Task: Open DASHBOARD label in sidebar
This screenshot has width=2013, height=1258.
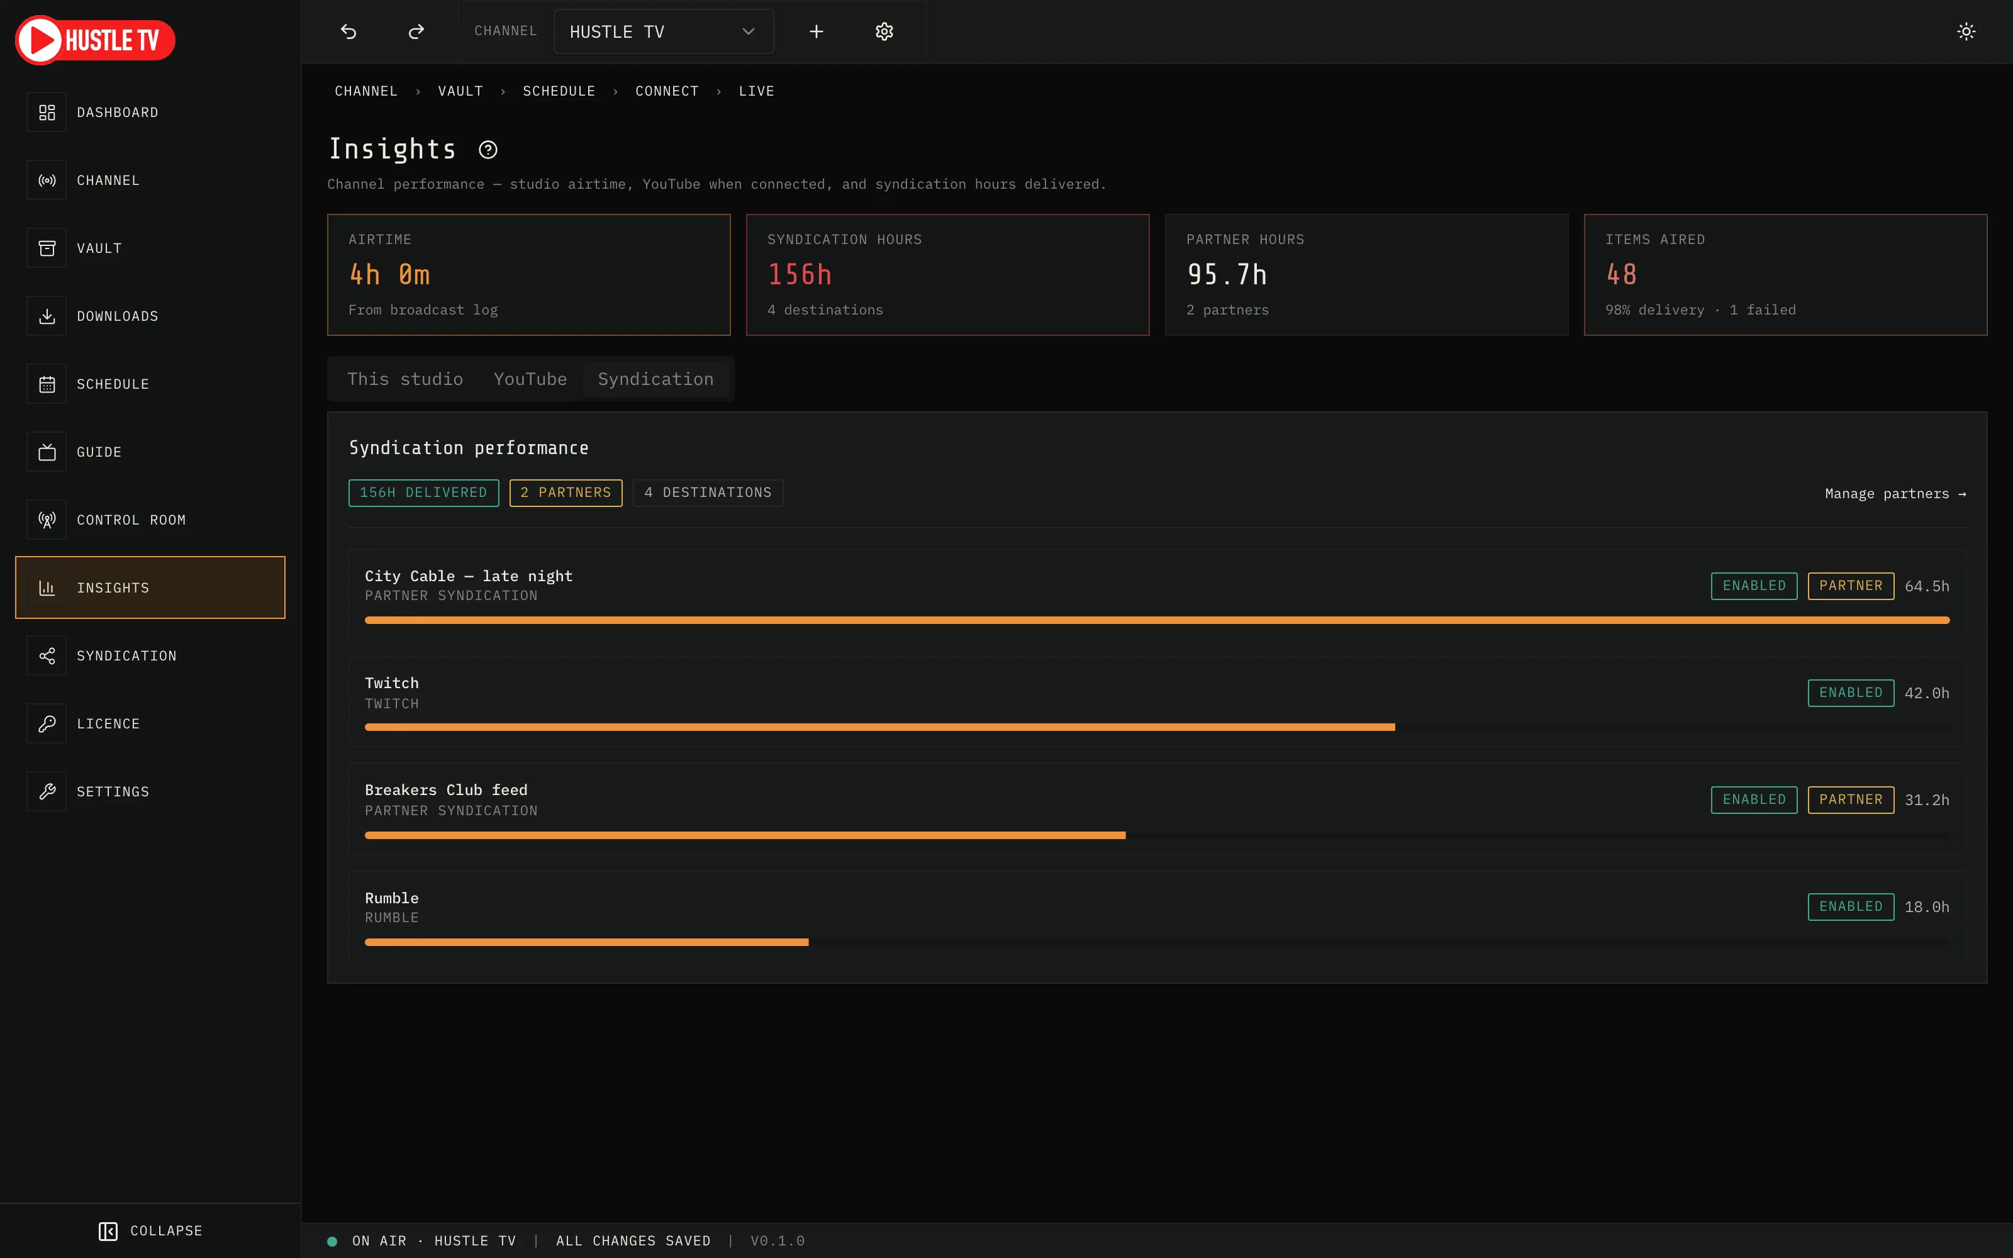Action: pyautogui.click(x=117, y=113)
